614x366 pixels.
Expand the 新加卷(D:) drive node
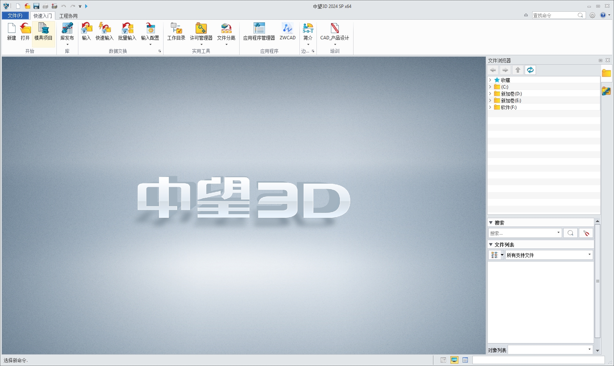tap(490, 93)
